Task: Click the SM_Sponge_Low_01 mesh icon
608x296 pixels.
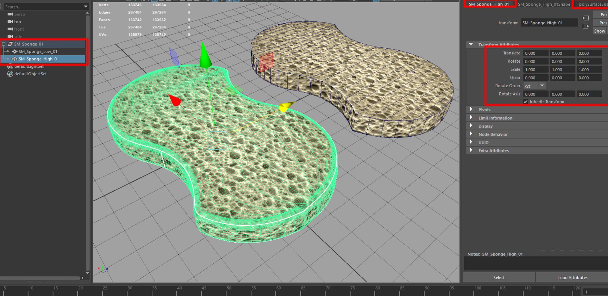Action: click(x=15, y=52)
